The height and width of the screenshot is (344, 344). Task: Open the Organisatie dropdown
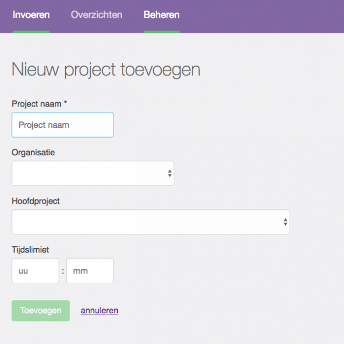[93, 173]
